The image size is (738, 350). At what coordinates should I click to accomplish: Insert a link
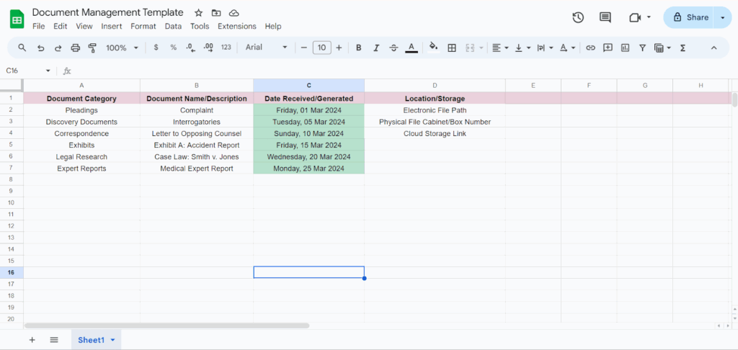pyautogui.click(x=590, y=48)
